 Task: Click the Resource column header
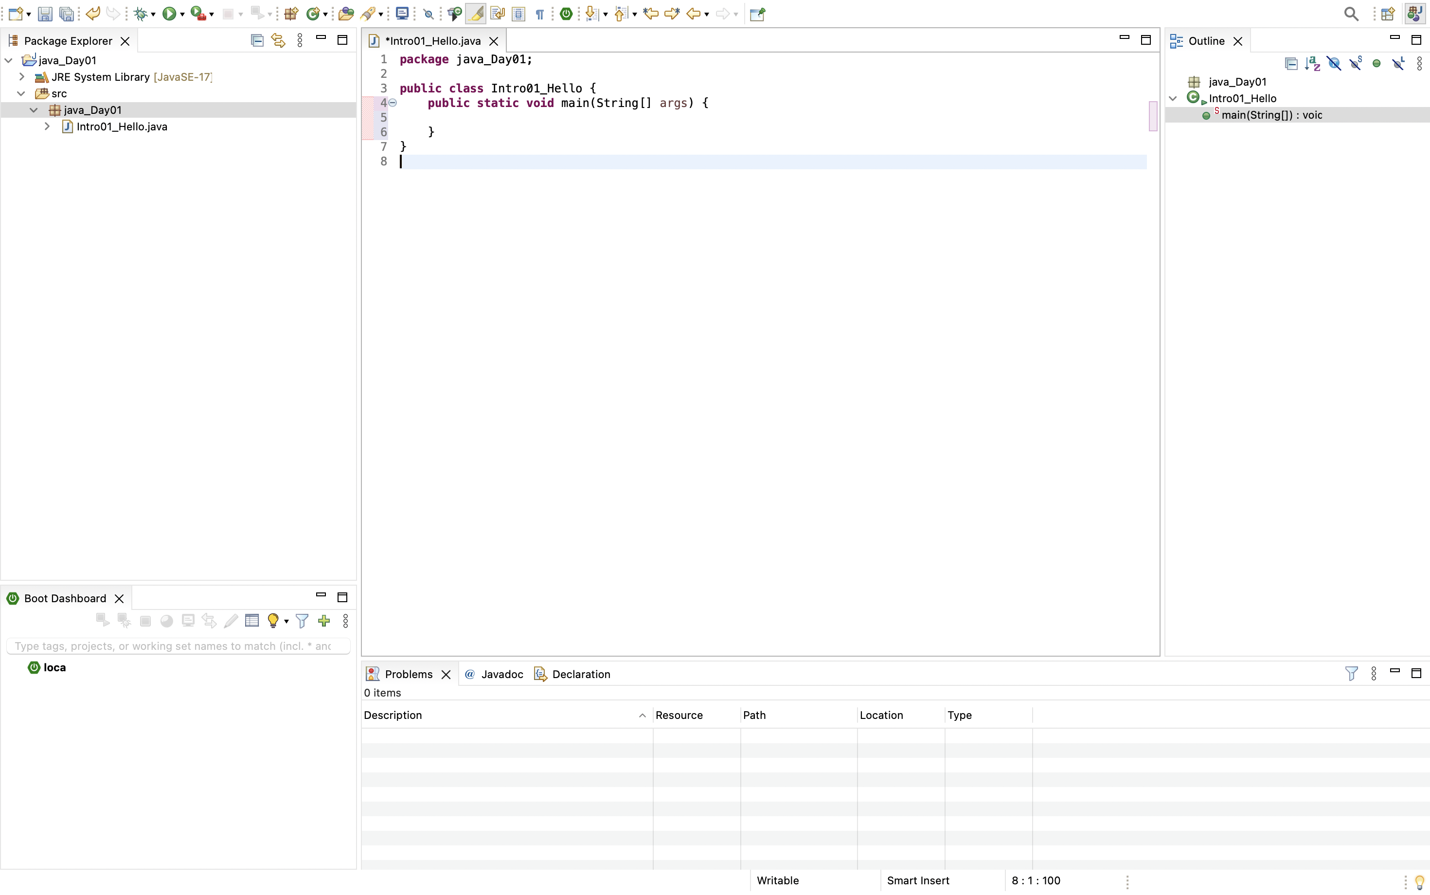click(696, 715)
